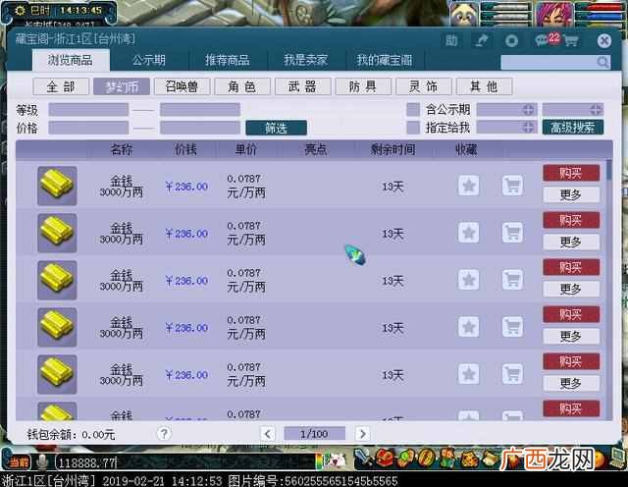Add fourth 金钱 listing to cart
Viewport: 628px width, 487px height.
(512, 327)
